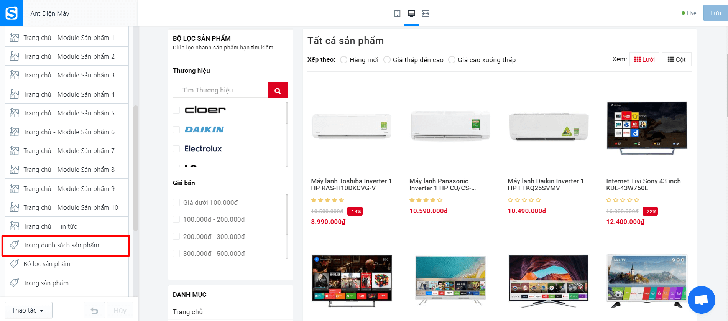Switch to Cột list view

point(676,59)
